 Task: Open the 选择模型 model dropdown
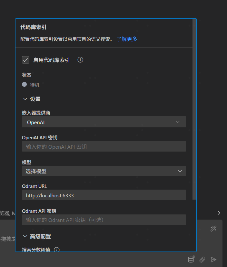click(x=104, y=171)
